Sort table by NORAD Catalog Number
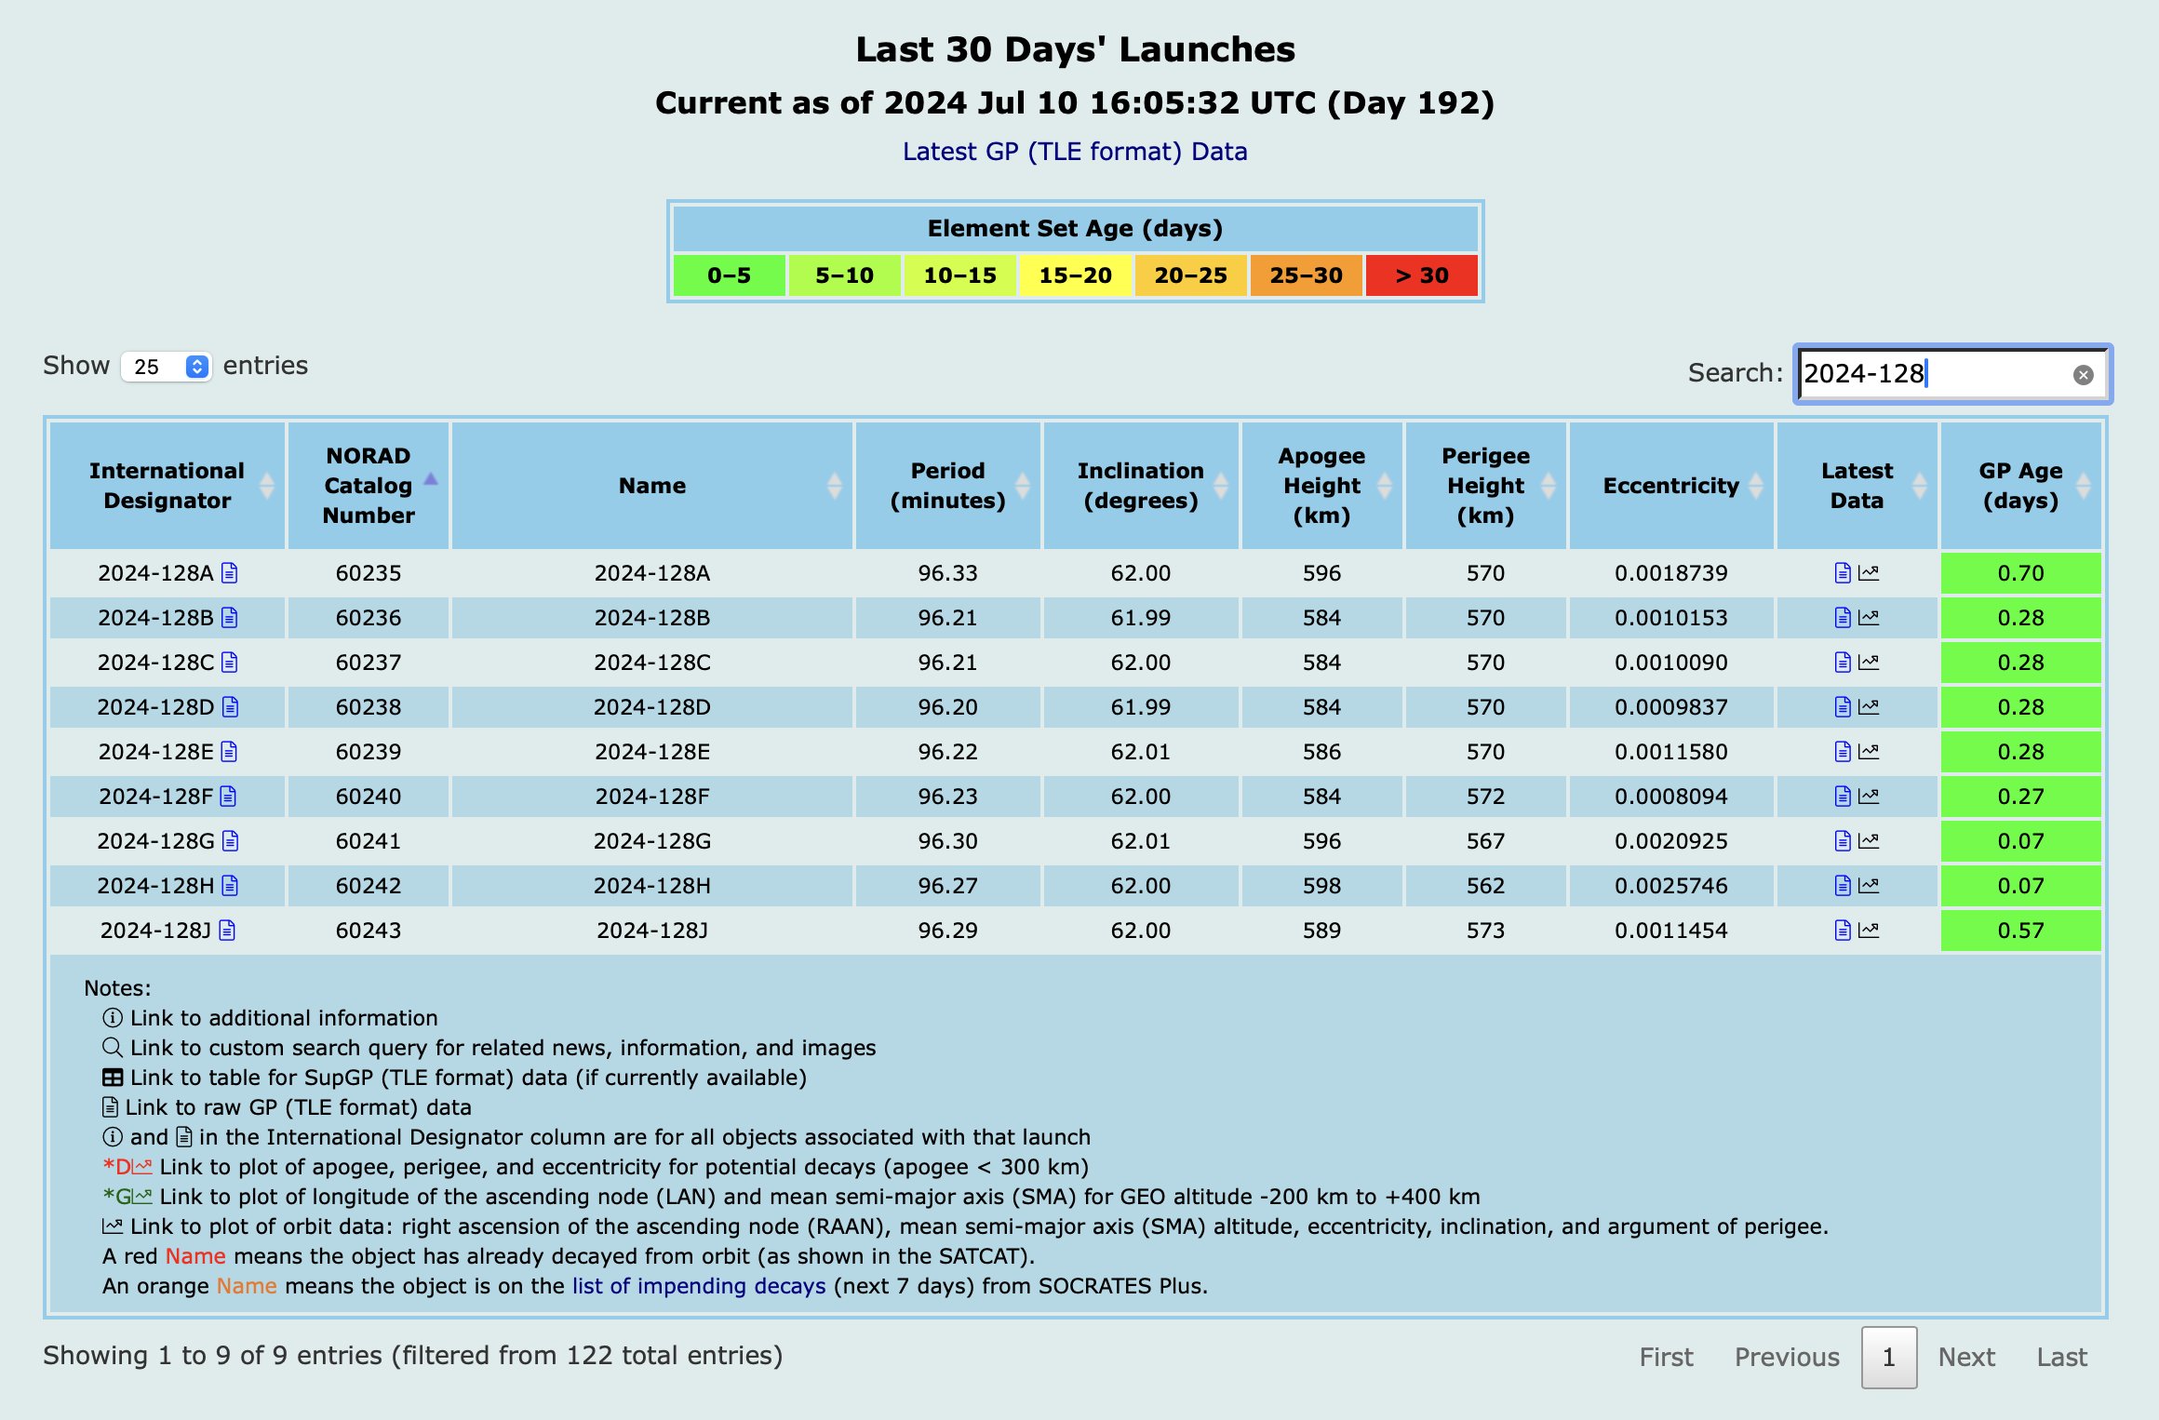The image size is (2159, 1420). coord(369,486)
